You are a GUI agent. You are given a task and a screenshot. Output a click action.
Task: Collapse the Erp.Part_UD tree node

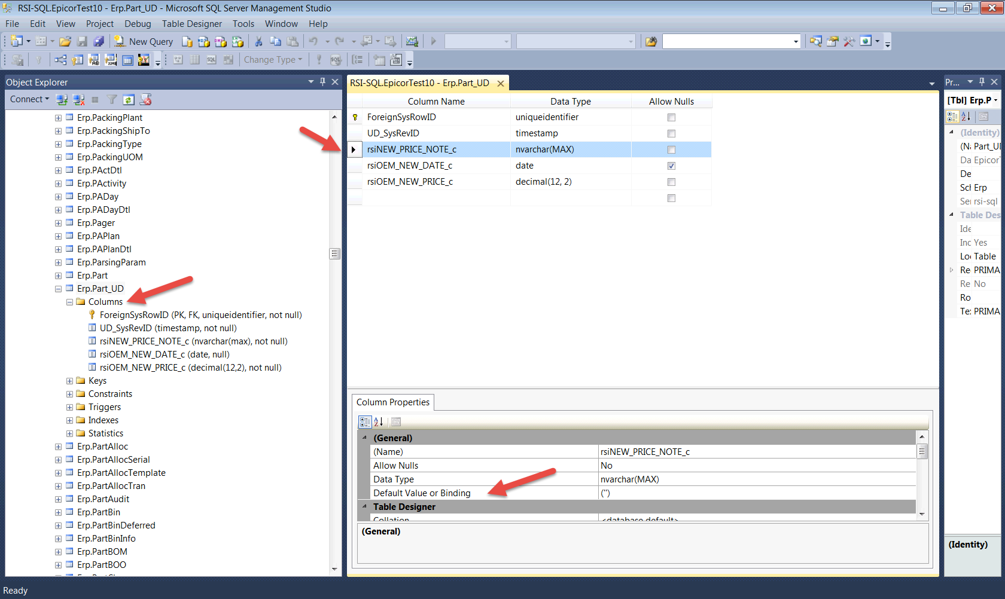pos(58,289)
